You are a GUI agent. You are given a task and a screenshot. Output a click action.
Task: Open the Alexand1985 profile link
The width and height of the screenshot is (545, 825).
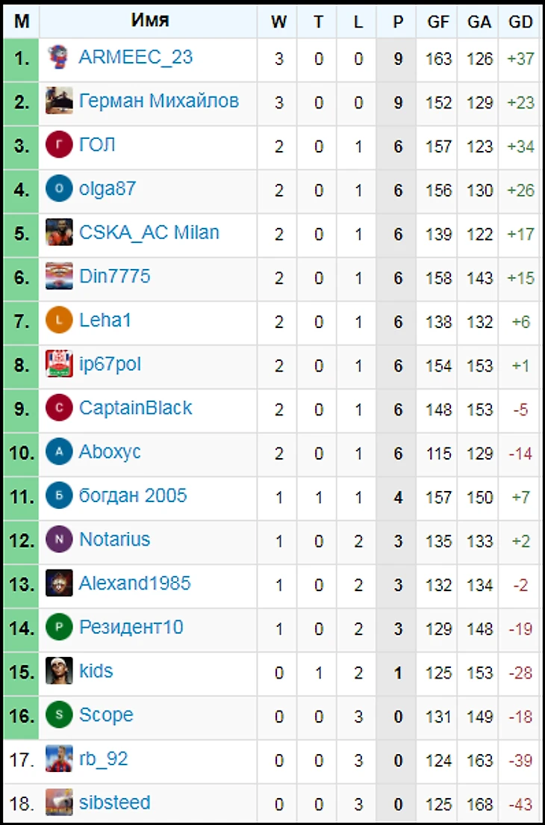134,584
